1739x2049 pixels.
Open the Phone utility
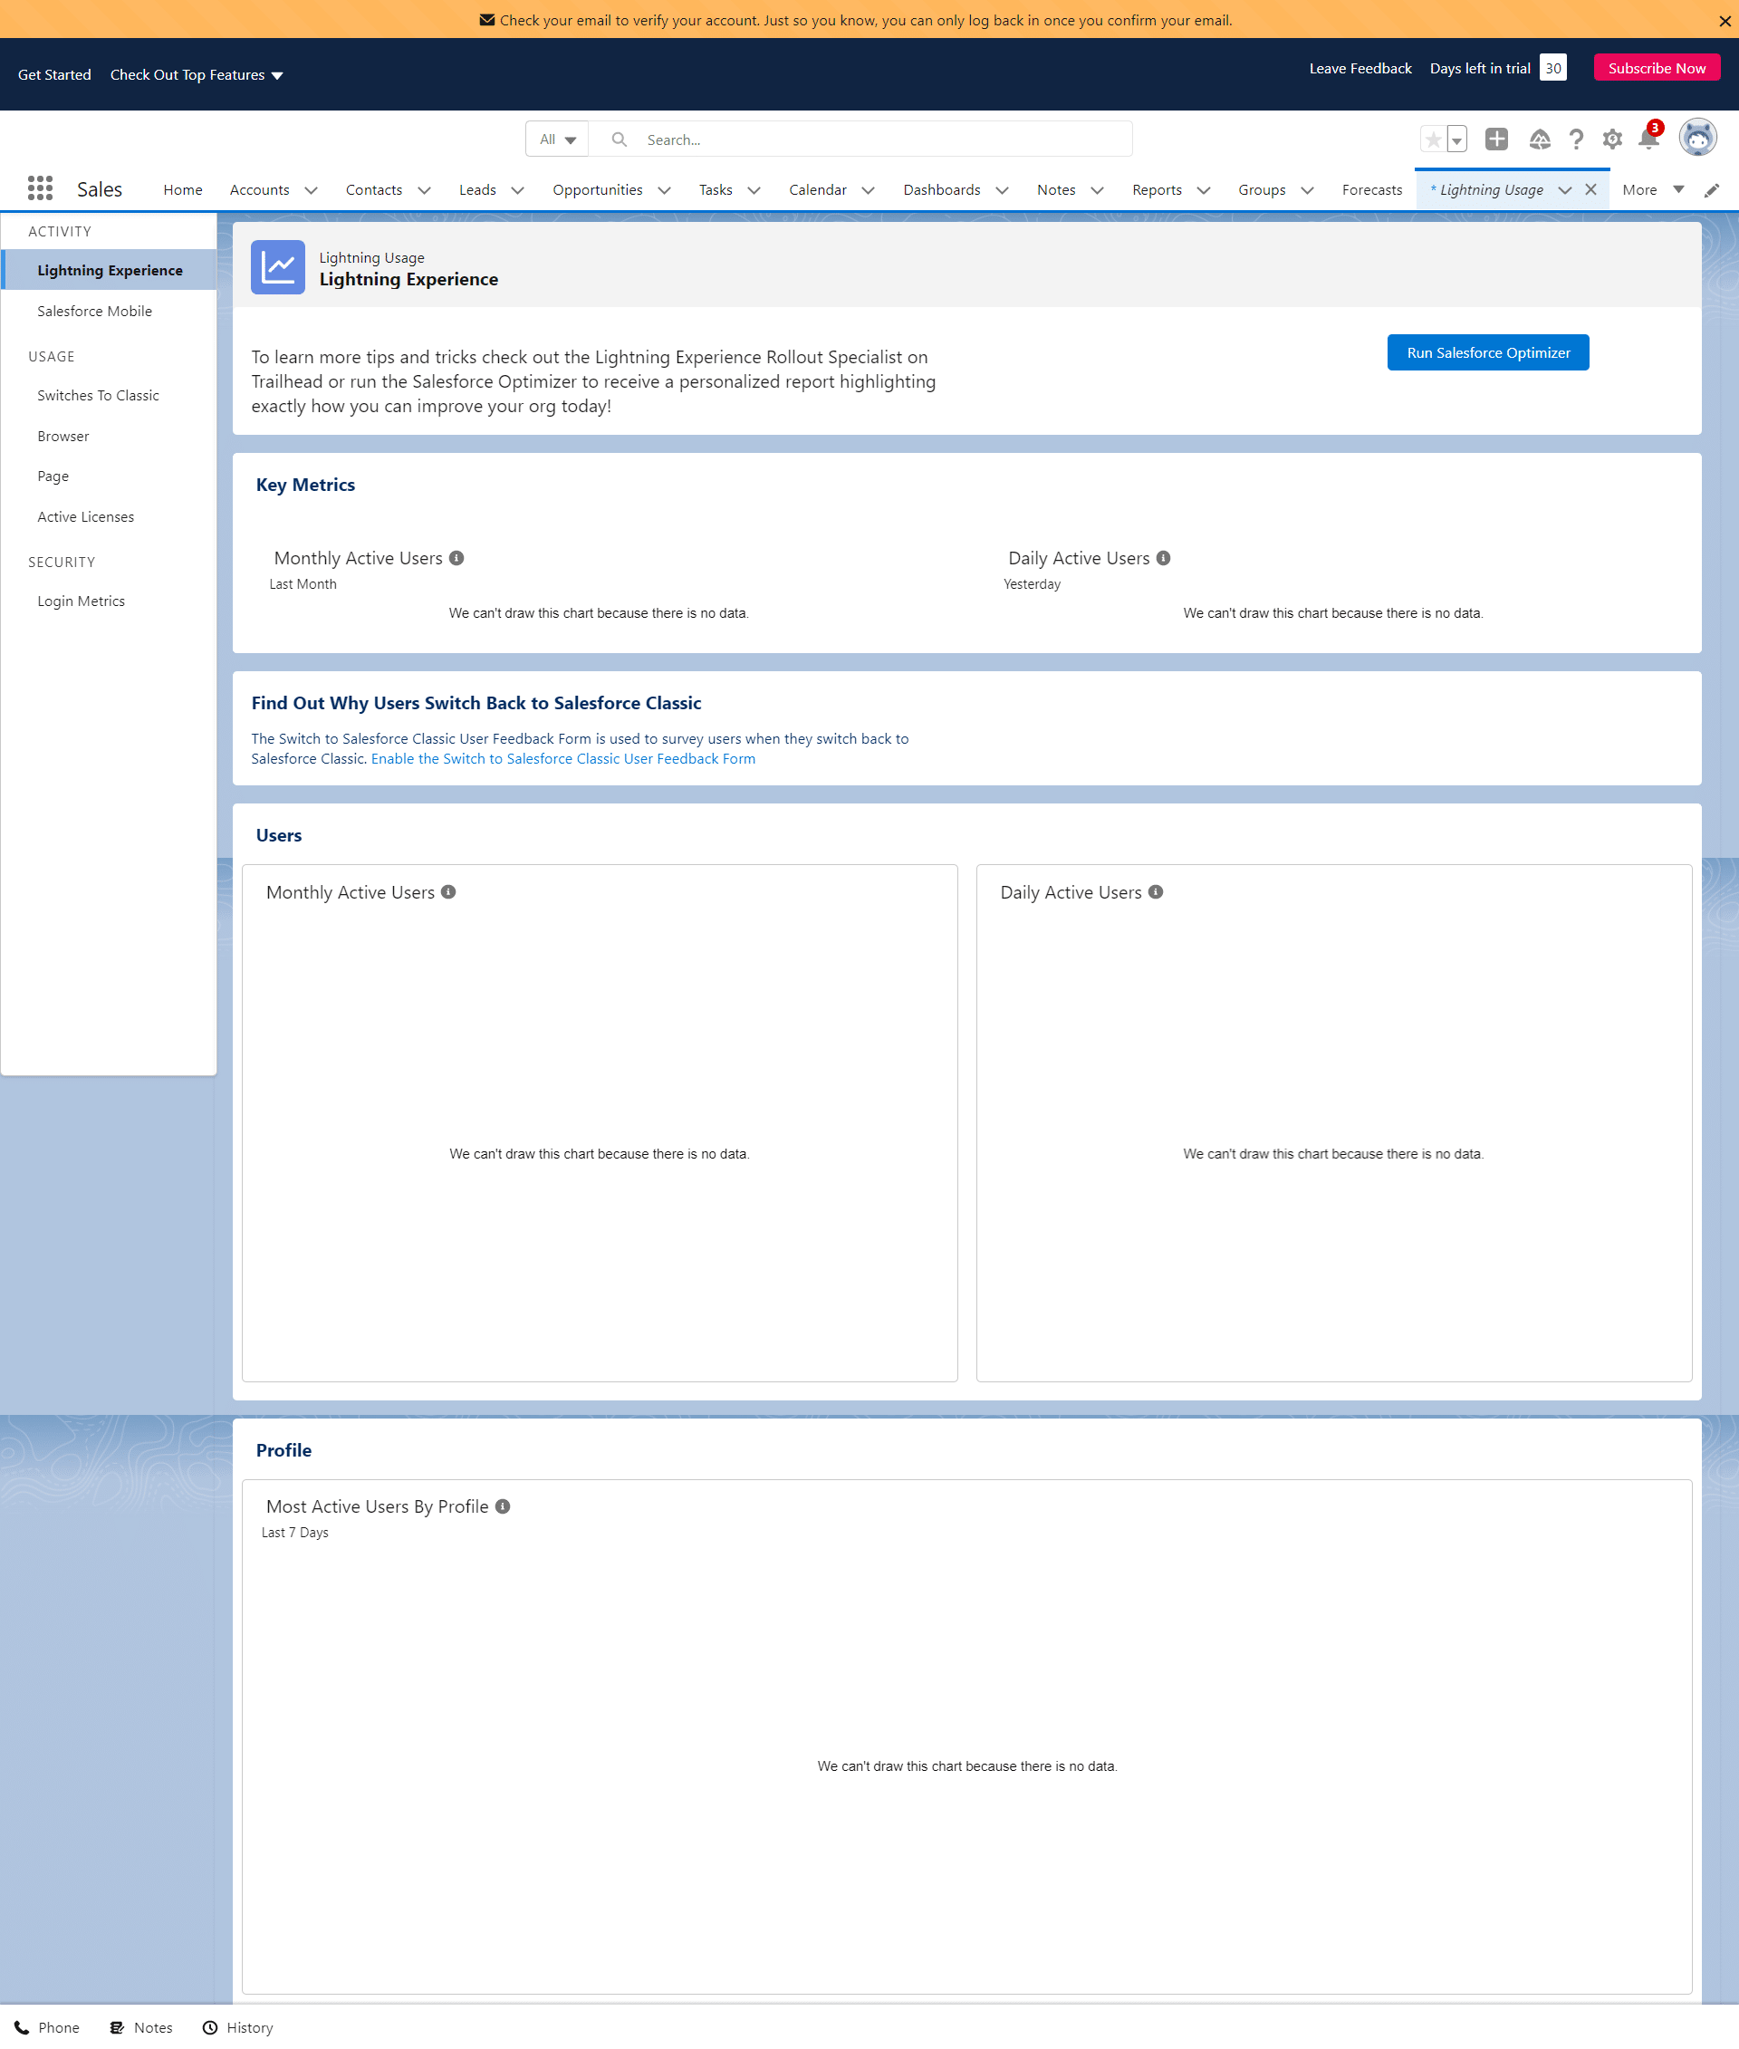pos(46,2028)
